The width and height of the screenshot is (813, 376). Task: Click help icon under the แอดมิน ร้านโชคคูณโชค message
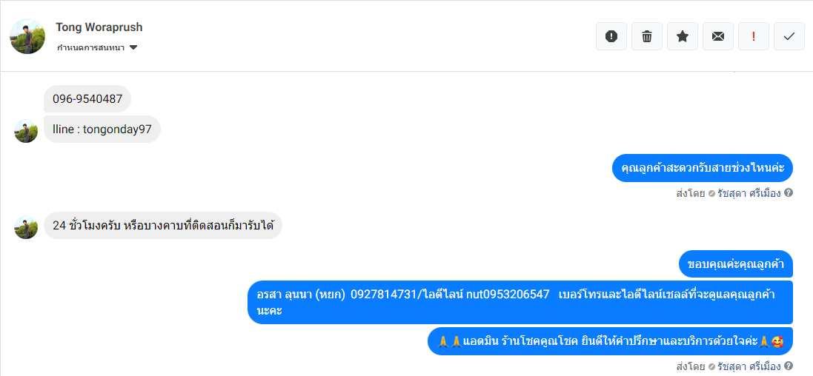click(x=789, y=366)
